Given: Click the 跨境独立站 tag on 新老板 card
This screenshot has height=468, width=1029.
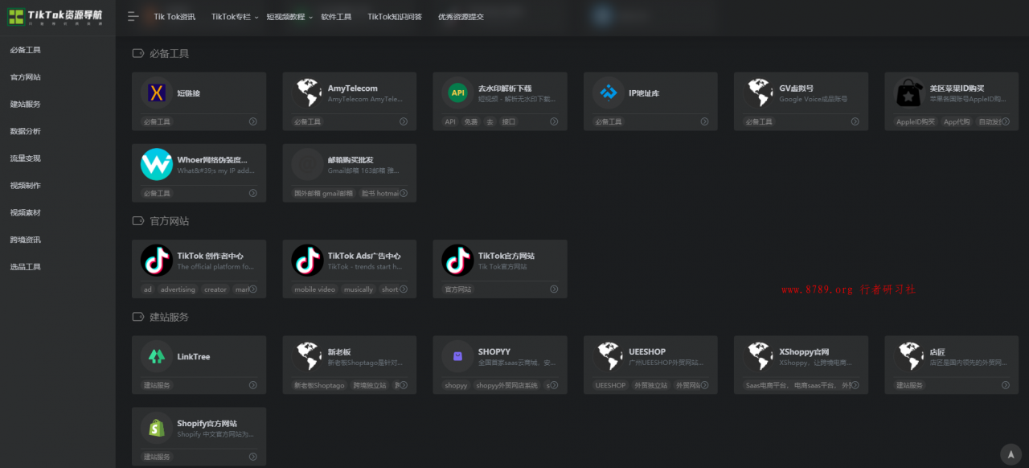Looking at the screenshot, I should pyautogui.click(x=370, y=385).
